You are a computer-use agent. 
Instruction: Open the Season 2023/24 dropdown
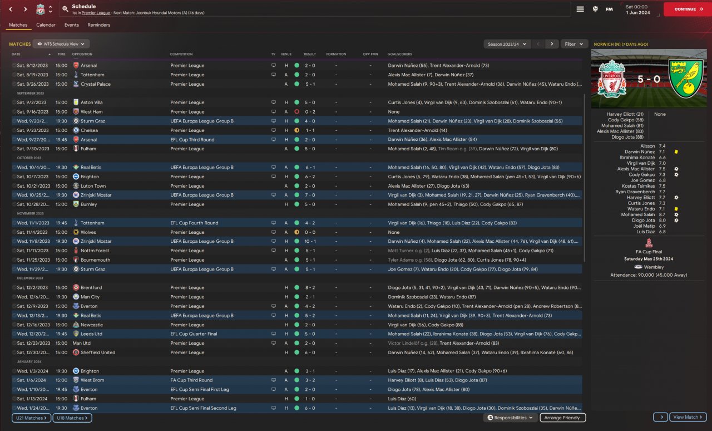[x=507, y=44]
